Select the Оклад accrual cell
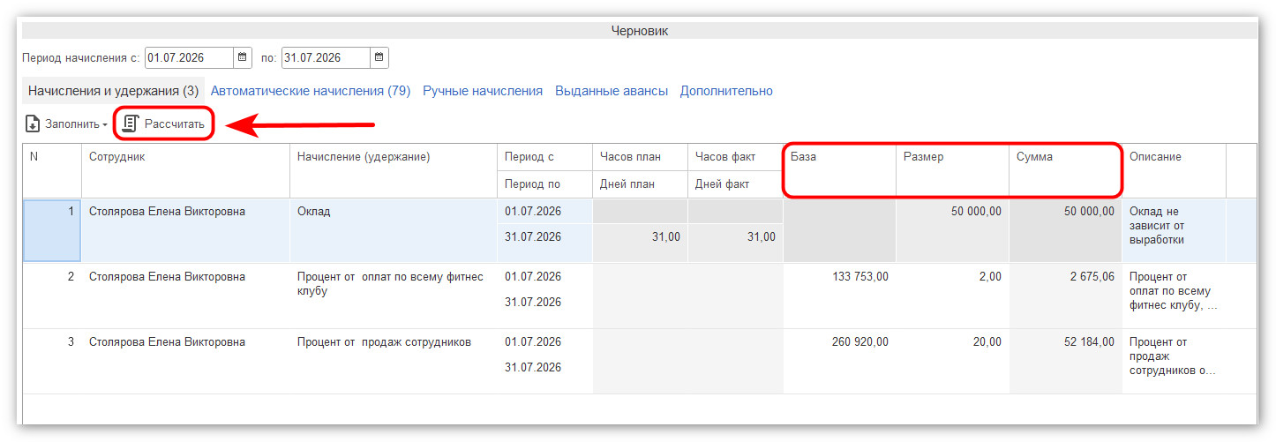This screenshot has height=442, width=1276. 394,230
